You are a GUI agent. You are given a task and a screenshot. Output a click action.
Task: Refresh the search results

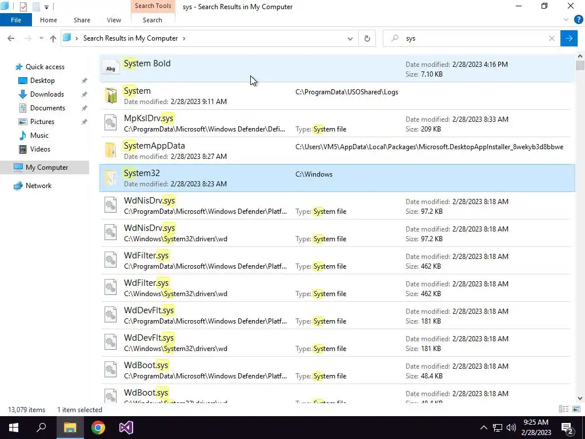tap(367, 38)
